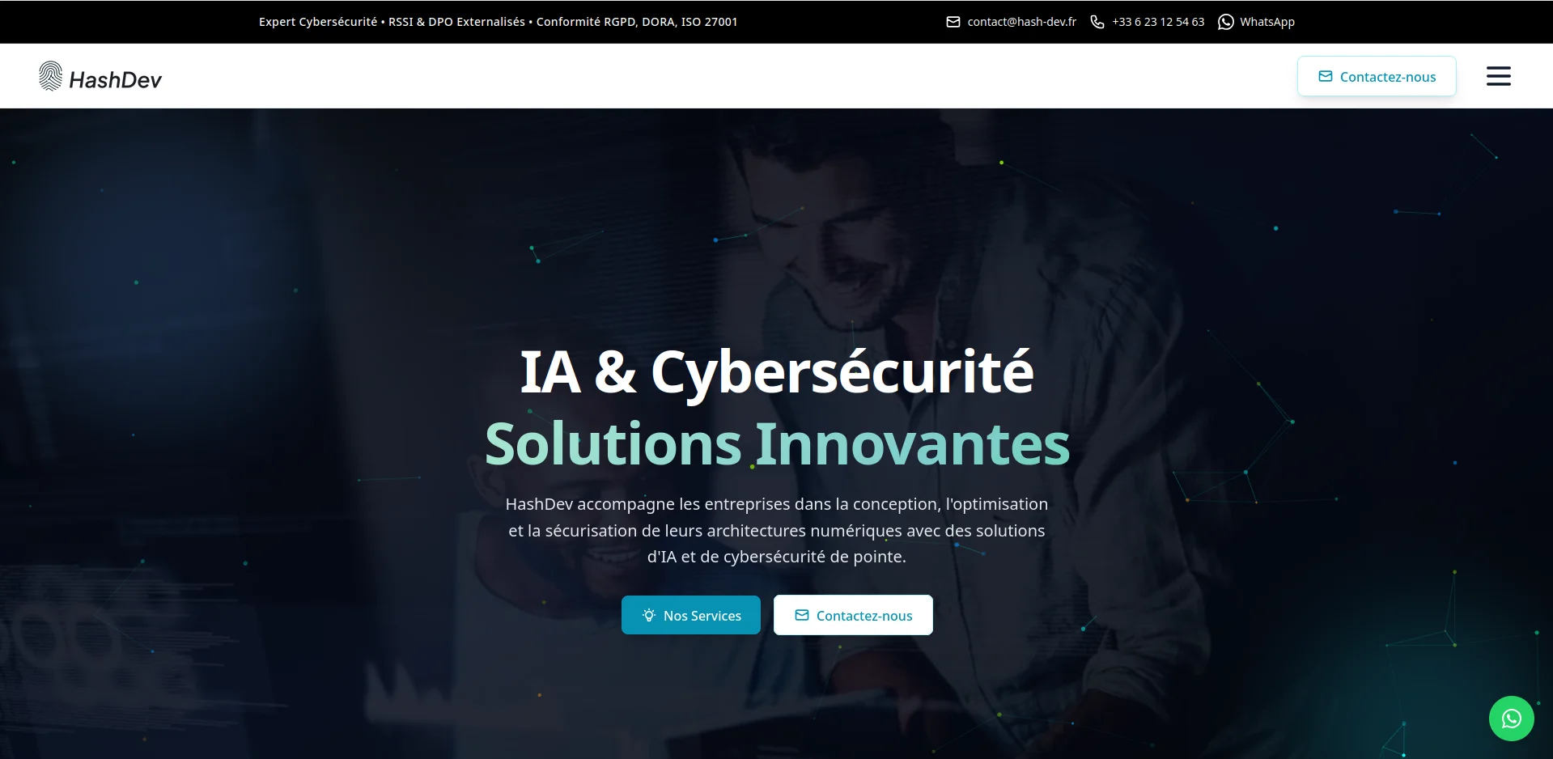The image size is (1553, 759).
Task: Open the Nos Services button
Action: click(x=691, y=615)
